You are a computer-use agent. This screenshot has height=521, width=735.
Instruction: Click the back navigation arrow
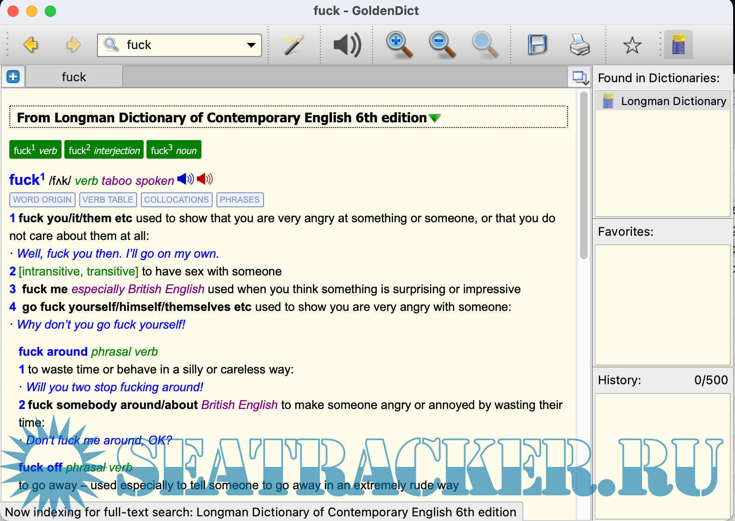click(x=31, y=45)
